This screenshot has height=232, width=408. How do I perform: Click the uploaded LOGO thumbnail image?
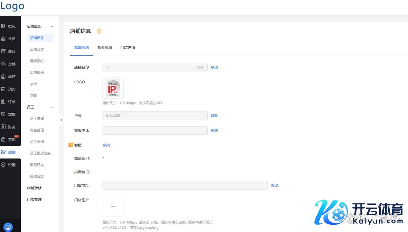[x=113, y=88]
